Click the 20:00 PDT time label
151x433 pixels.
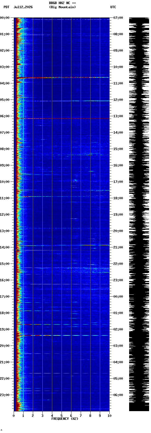tap(5, 346)
